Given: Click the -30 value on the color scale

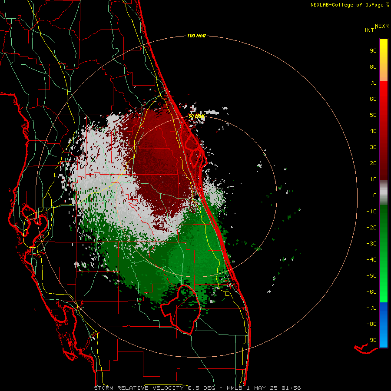Looking at the screenshot, I should click(371, 244).
